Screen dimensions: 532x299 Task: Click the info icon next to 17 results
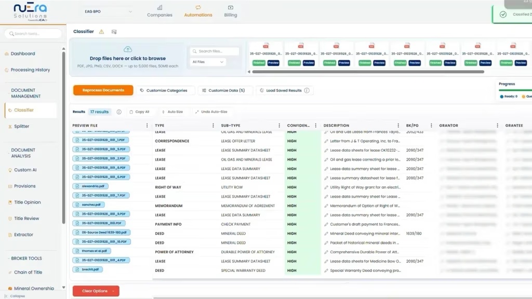click(x=119, y=112)
